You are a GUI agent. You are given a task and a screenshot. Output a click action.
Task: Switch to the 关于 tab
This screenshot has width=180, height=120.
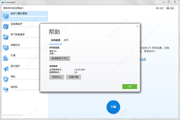[66, 40]
